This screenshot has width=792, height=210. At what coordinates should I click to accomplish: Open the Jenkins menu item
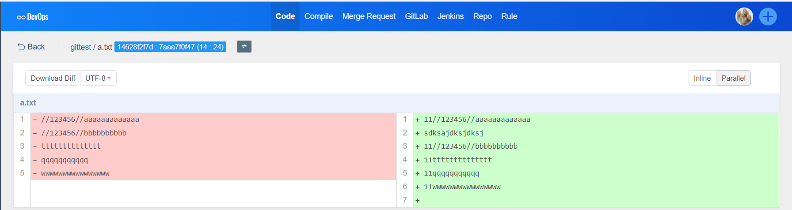pyautogui.click(x=450, y=16)
